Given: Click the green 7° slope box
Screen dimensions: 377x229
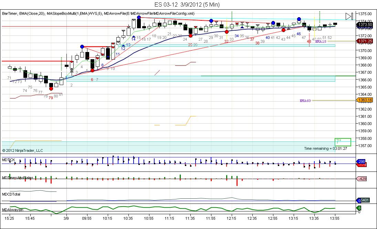Looking at the screenshot, I should click(343, 142).
